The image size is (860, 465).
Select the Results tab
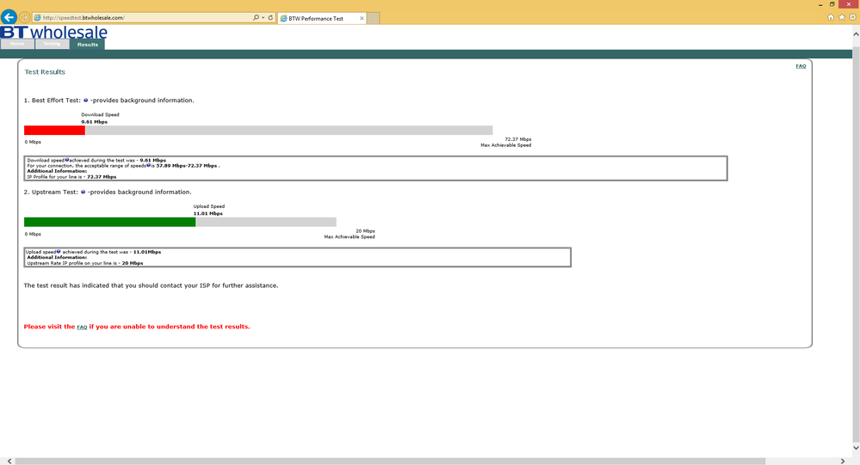pyautogui.click(x=87, y=45)
